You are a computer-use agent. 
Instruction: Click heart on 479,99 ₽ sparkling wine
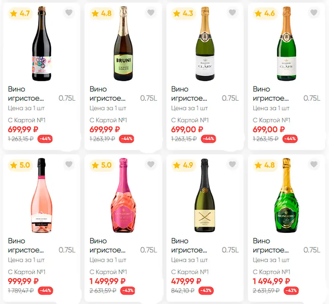coord(232,164)
